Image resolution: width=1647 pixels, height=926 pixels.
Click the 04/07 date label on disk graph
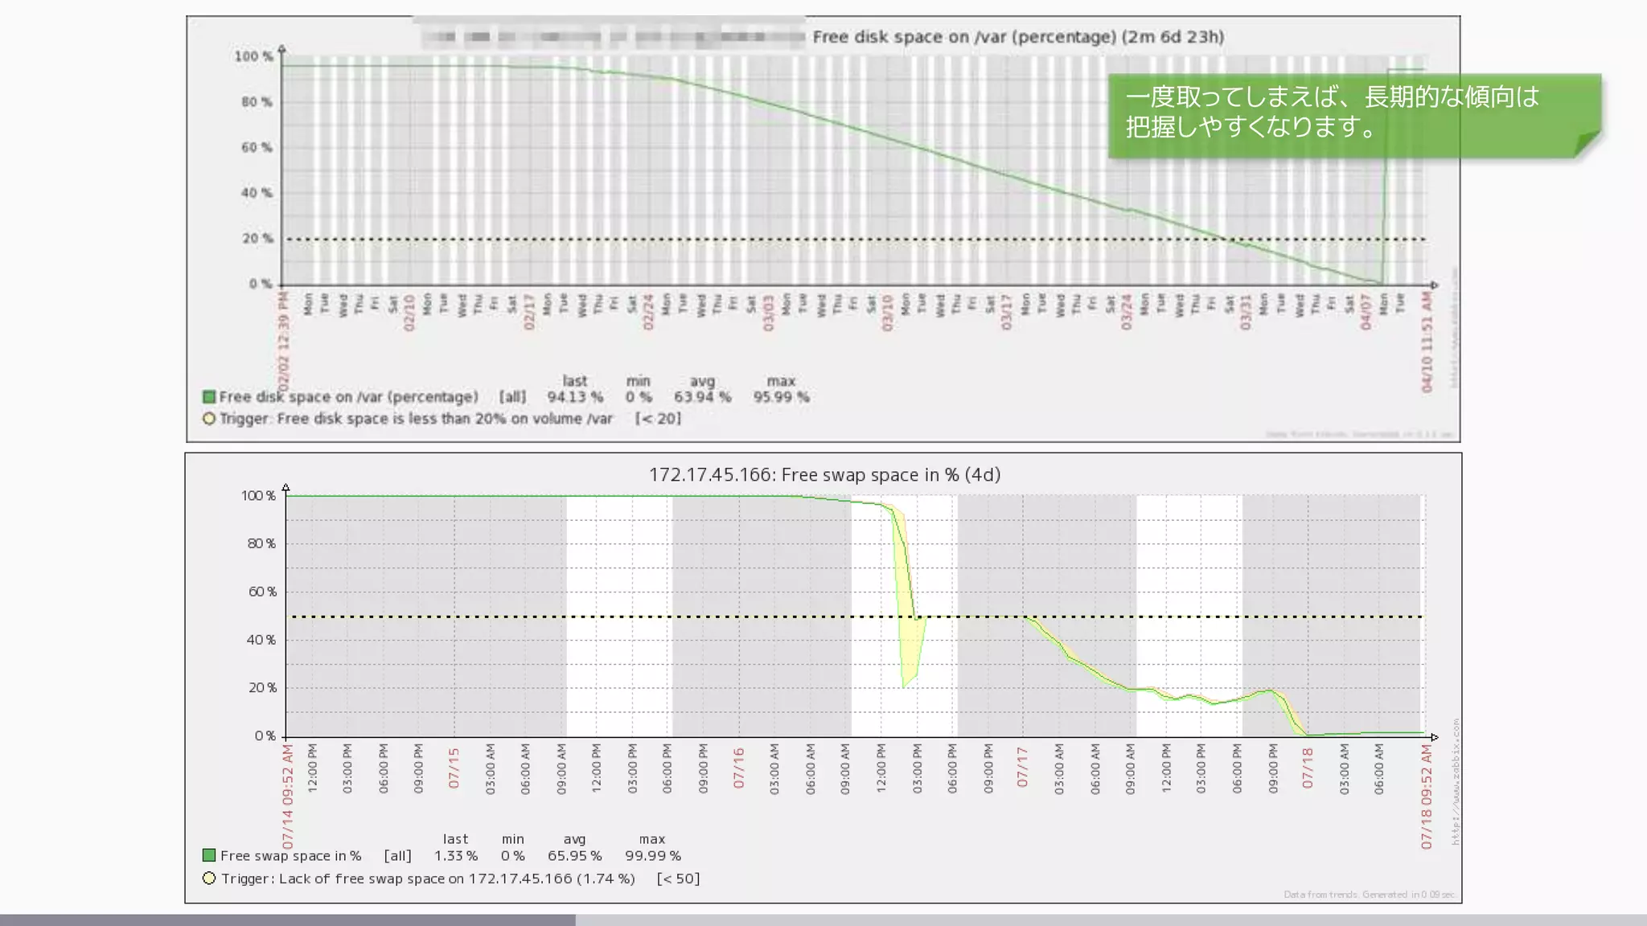(x=1366, y=313)
